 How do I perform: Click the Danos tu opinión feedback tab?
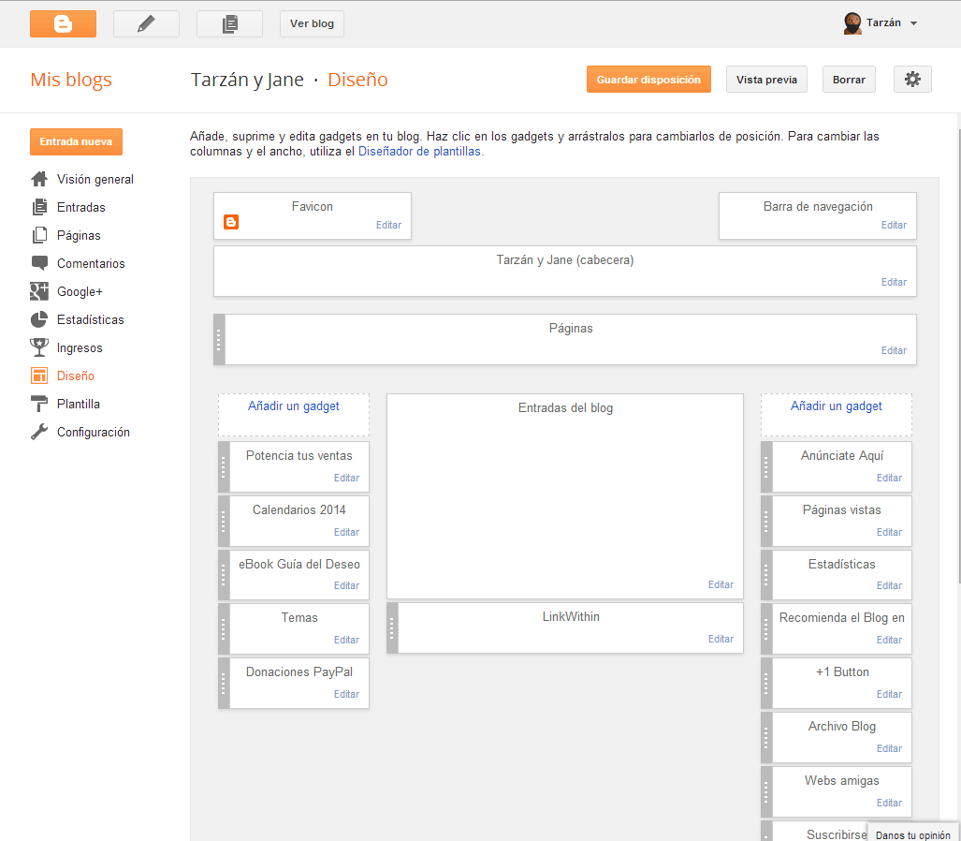click(x=912, y=834)
